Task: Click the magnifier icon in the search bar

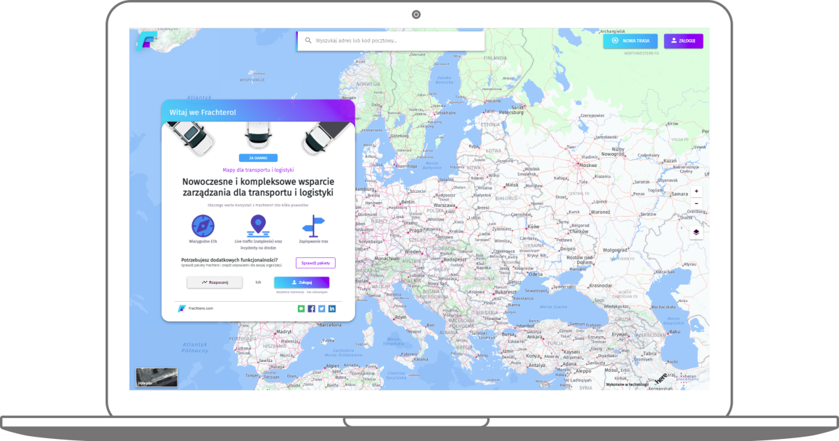Action: pos(308,41)
